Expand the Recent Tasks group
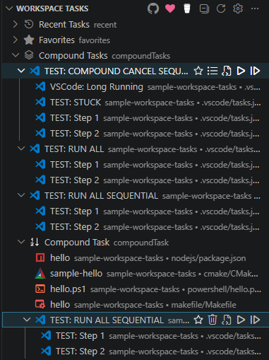 point(16,24)
